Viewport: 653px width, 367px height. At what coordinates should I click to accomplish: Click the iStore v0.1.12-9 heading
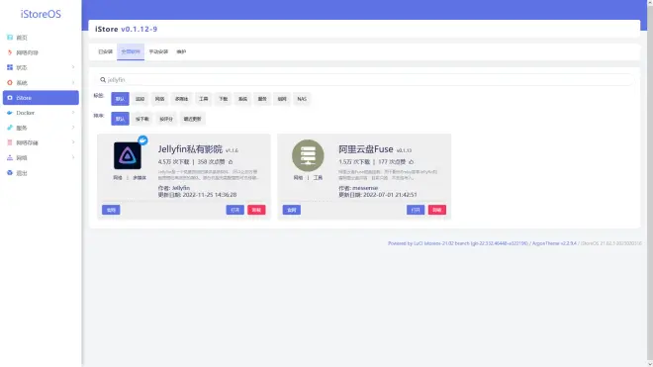(127, 29)
